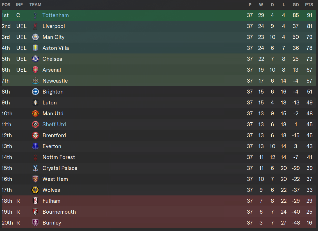Viewport: 318px width, 231px height.
Task: Sort standings by GD column header
Action: (296, 5)
